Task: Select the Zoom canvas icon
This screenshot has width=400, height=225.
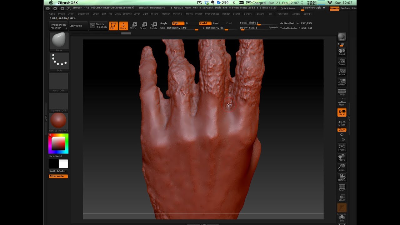Action: pyautogui.click(x=342, y=62)
